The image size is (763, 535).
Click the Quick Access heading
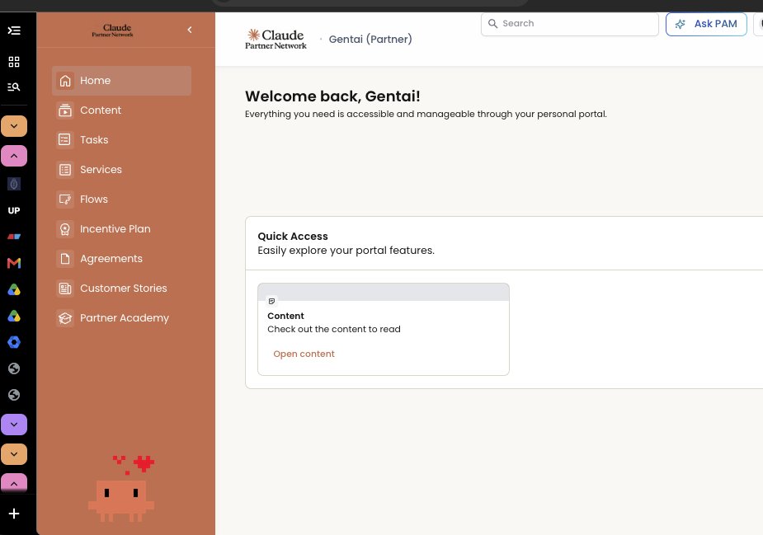coord(293,237)
